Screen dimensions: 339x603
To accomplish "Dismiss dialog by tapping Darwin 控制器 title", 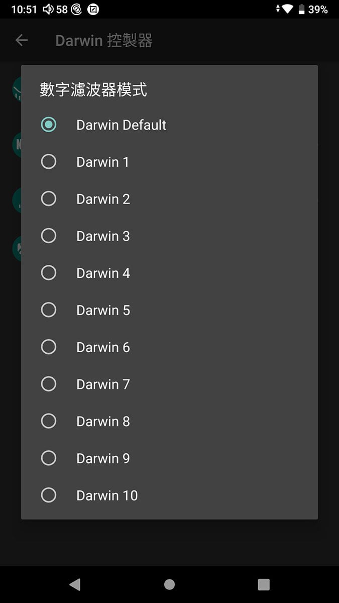I will (104, 41).
